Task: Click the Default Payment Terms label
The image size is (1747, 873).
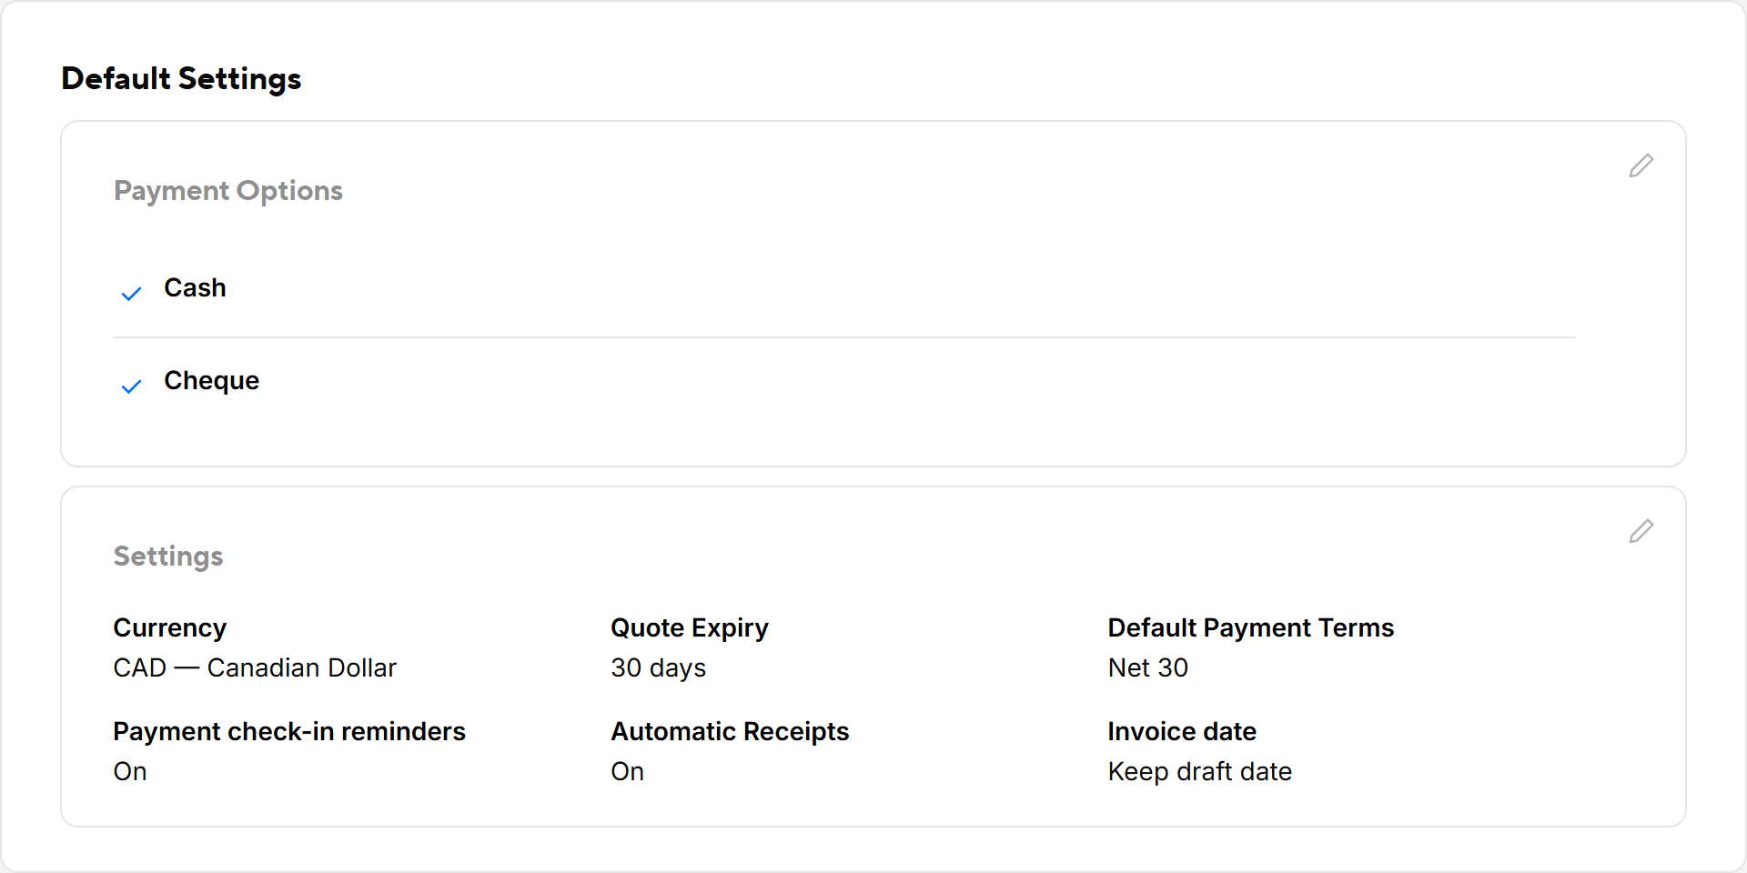Action: tap(1251, 627)
